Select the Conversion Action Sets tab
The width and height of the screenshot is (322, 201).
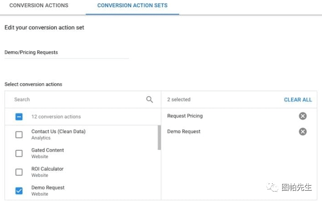click(132, 5)
